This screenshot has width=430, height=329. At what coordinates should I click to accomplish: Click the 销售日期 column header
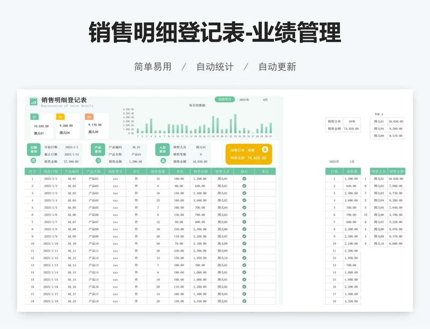click(x=51, y=172)
